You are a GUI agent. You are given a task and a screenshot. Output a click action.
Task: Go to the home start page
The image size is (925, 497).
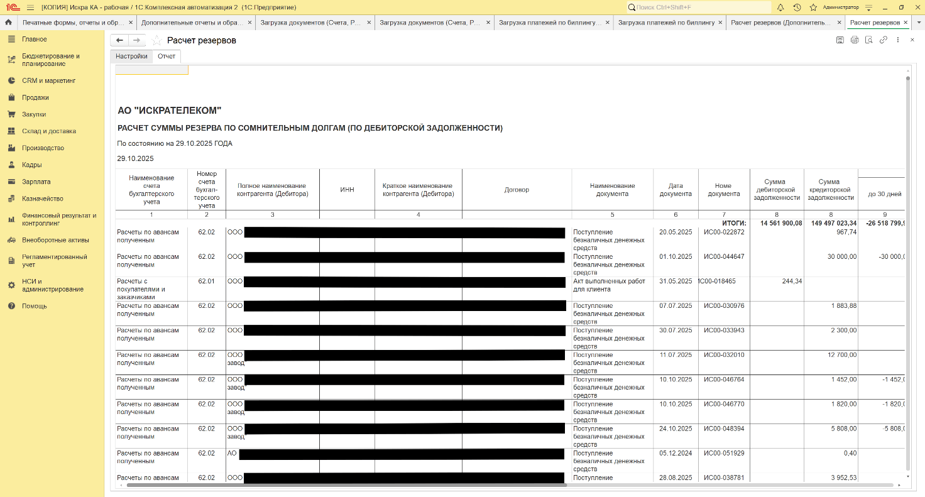click(8, 23)
